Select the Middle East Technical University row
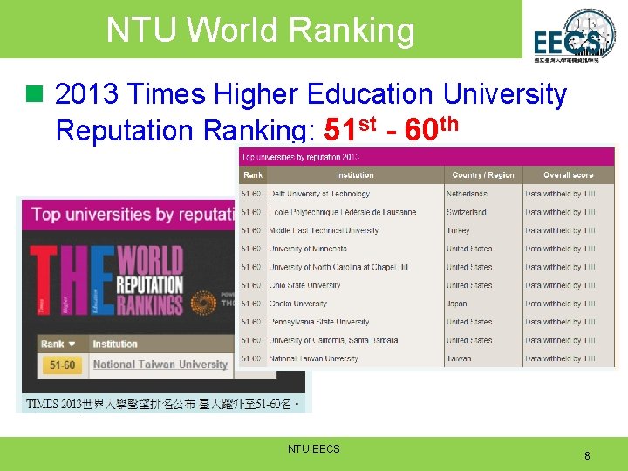Screen dimensions: 628x471 pyautogui.click(x=427, y=230)
